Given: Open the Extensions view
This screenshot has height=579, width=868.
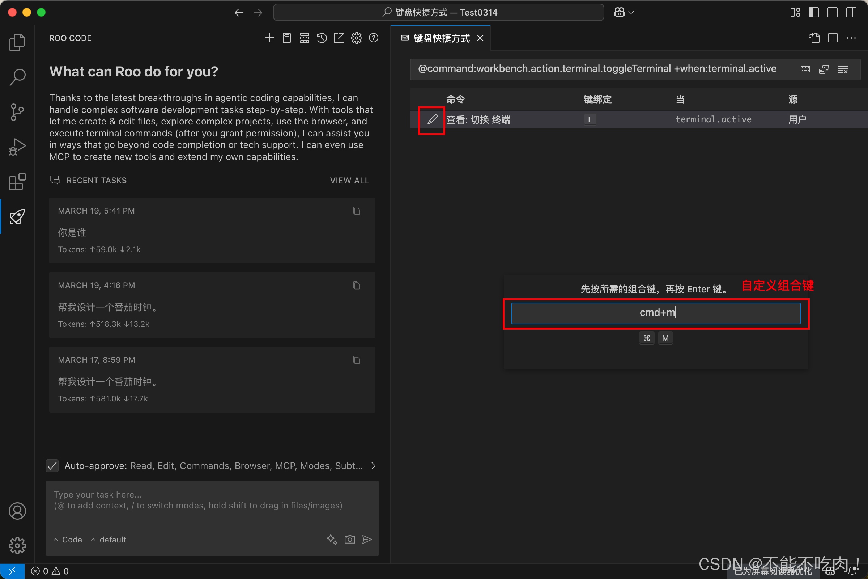Looking at the screenshot, I should coord(17,182).
